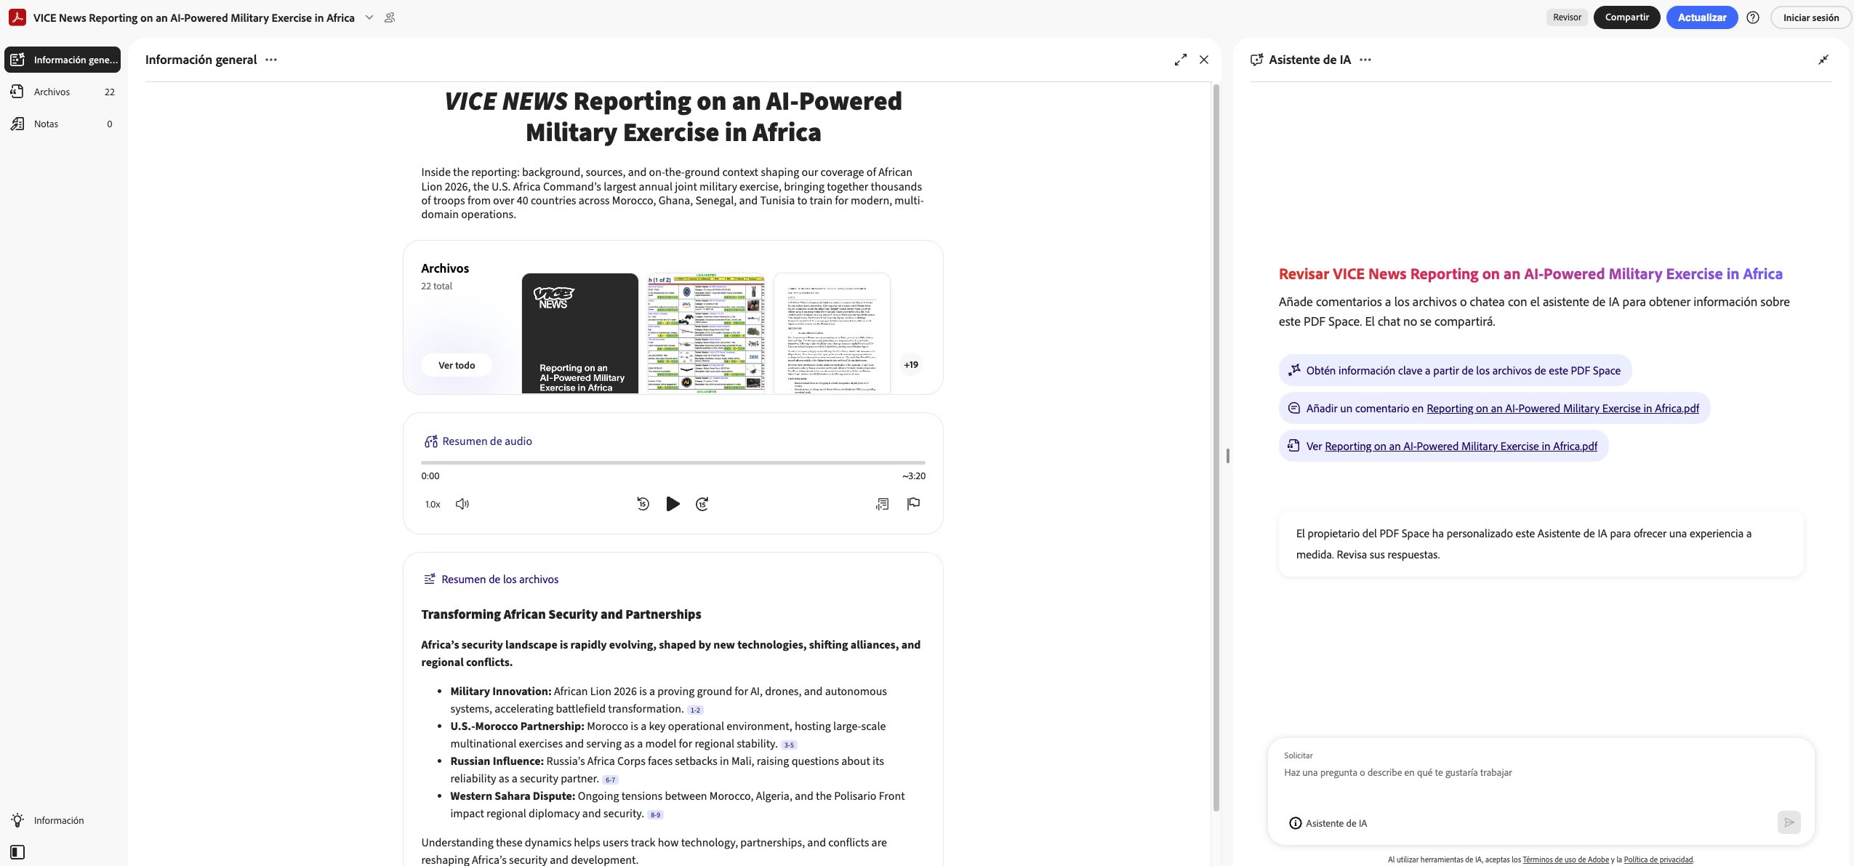Click the panel divider handle
The height and width of the screenshot is (866, 1854).
[1227, 456]
